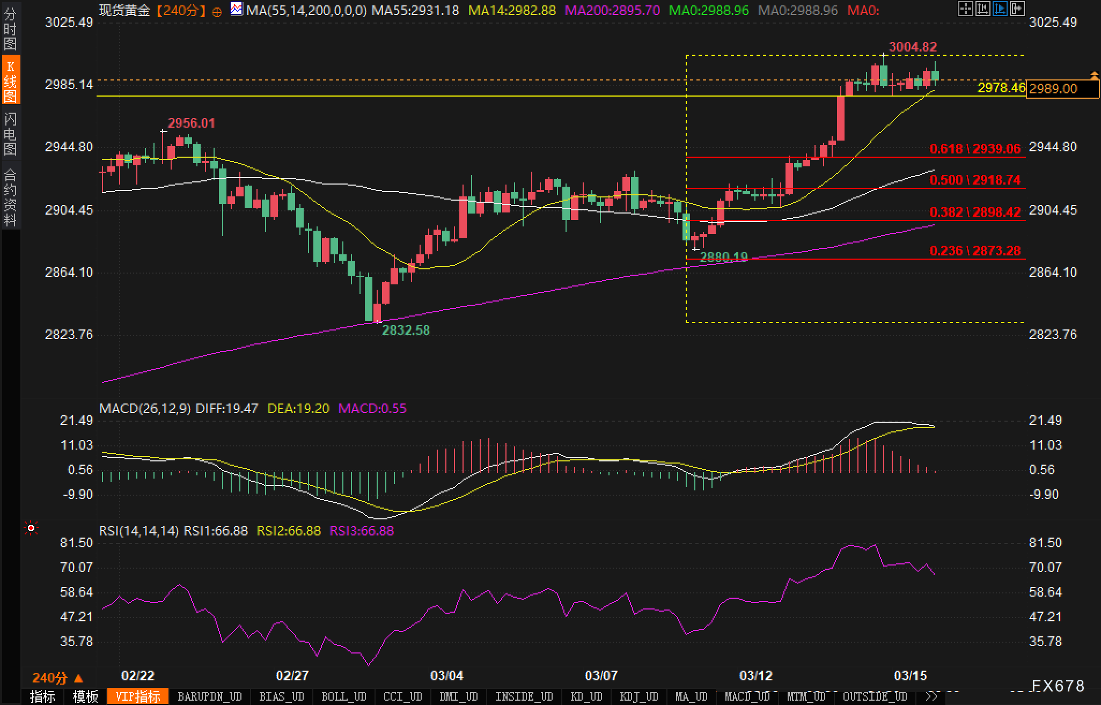This screenshot has width=1101, height=705.
Task: Open the 闪电图 sidebar view
Action: coord(10,134)
